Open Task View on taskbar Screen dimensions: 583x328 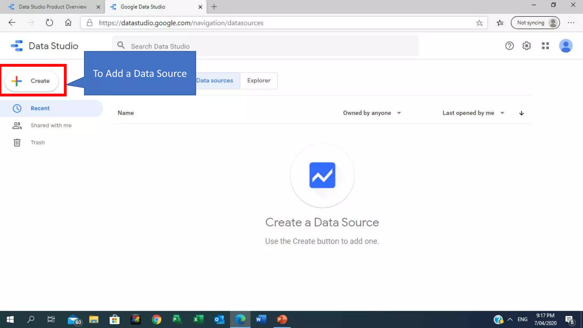[51, 319]
